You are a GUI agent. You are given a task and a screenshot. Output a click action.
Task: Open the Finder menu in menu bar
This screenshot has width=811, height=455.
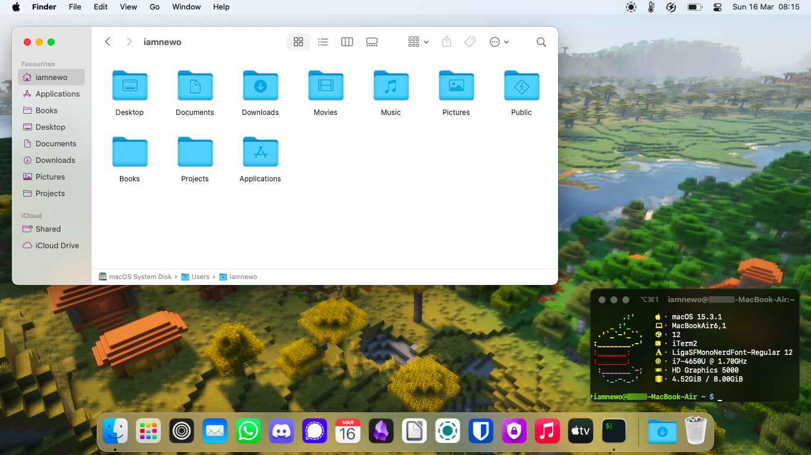[44, 7]
